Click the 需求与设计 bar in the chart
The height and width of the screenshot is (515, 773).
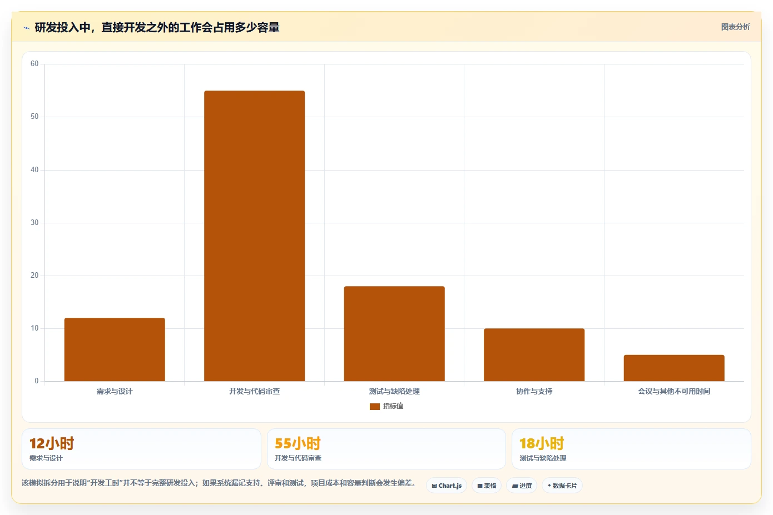[x=115, y=349]
